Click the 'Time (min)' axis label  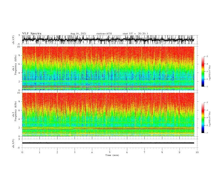(x=112, y=155)
